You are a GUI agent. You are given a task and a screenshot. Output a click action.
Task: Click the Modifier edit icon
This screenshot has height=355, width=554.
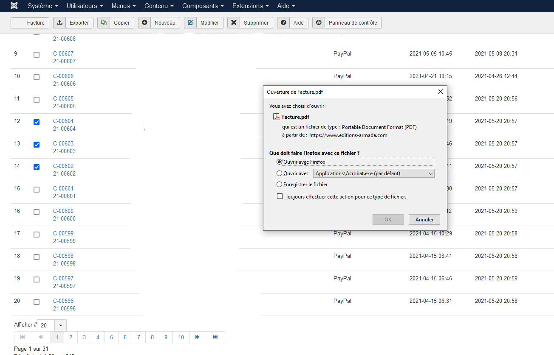(191, 22)
